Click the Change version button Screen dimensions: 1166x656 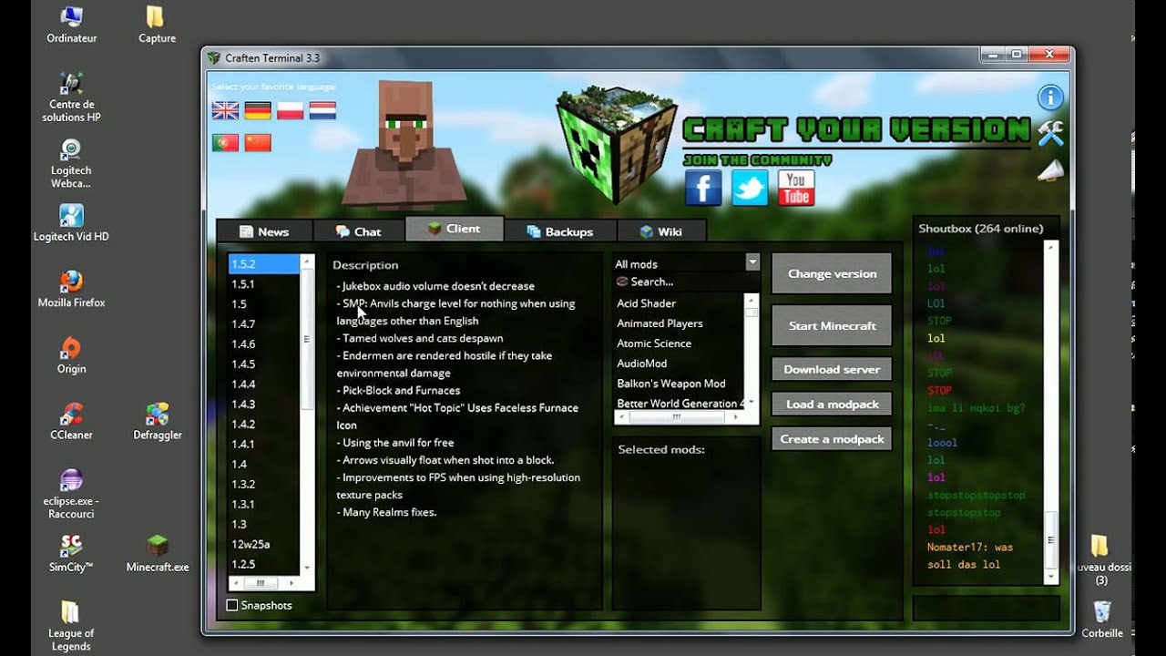pyautogui.click(x=832, y=273)
